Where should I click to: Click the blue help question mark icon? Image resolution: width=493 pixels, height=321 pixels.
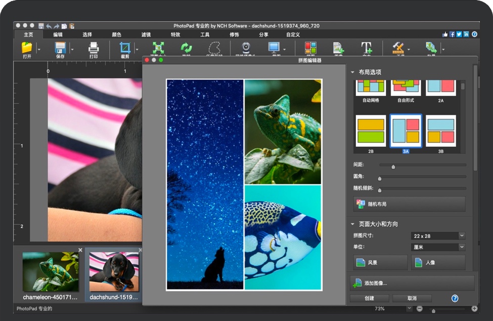pyautogui.click(x=455, y=298)
